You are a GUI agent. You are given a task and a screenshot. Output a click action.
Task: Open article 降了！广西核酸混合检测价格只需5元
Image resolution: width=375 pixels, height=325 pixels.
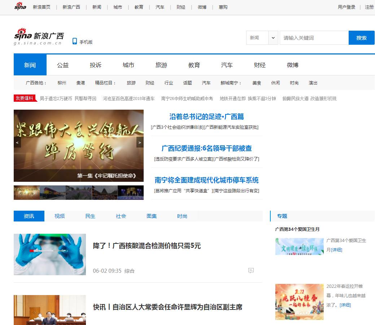[147, 246]
